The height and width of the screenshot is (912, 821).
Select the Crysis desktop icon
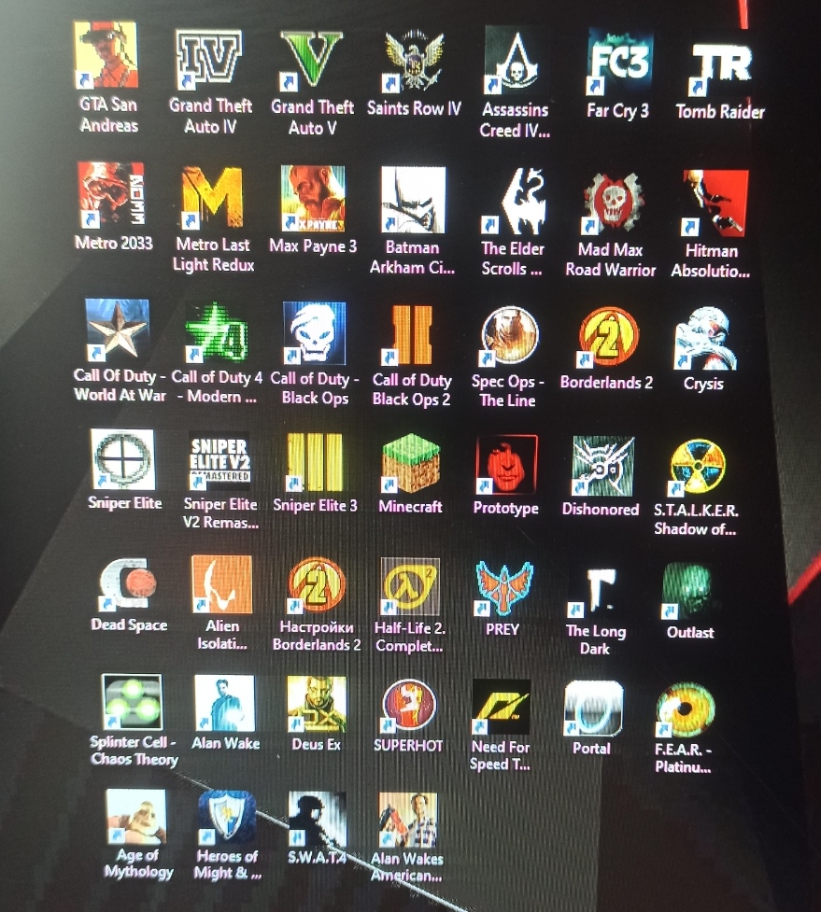[x=705, y=339]
